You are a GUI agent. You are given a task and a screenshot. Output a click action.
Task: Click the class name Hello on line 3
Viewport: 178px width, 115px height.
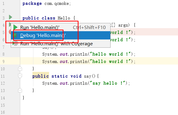[x=64, y=18]
